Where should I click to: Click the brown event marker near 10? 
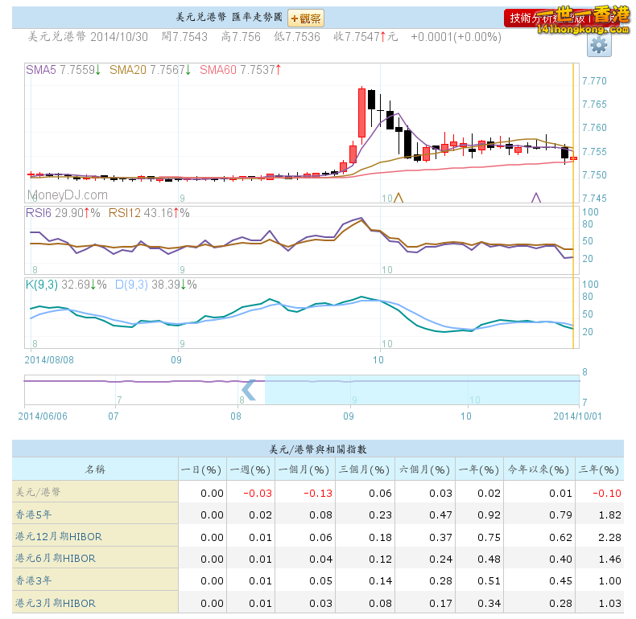point(399,198)
